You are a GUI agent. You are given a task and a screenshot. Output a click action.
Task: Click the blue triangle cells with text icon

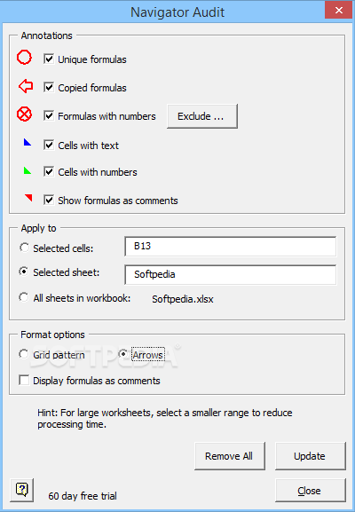tap(28, 142)
